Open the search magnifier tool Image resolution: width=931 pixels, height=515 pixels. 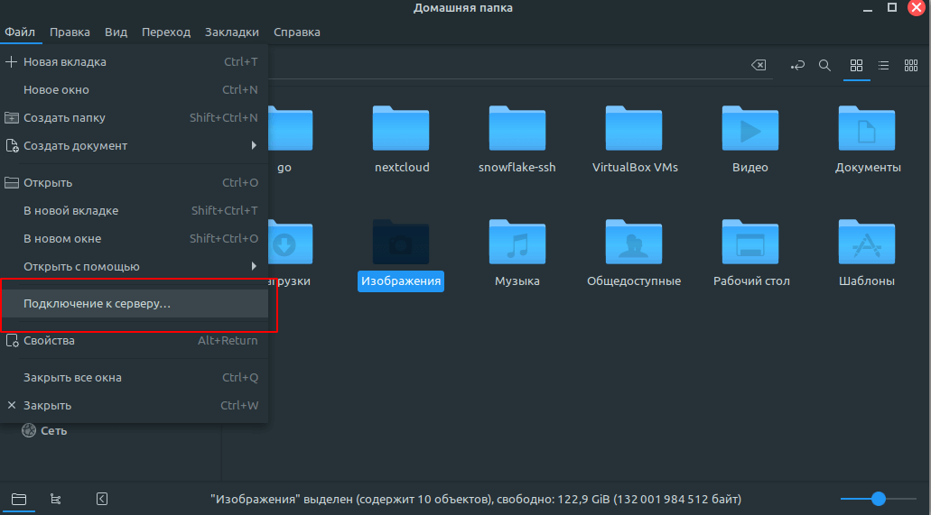pyautogui.click(x=824, y=66)
